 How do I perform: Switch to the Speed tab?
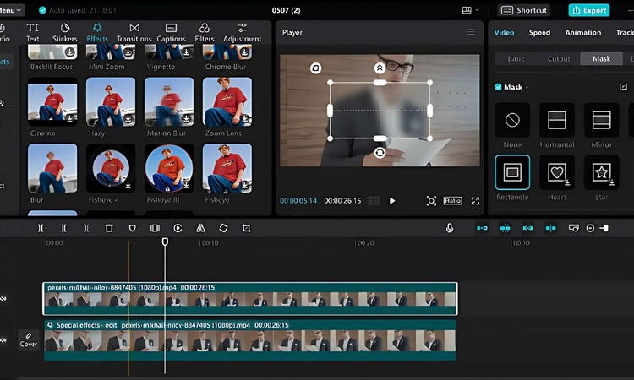pyautogui.click(x=539, y=32)
